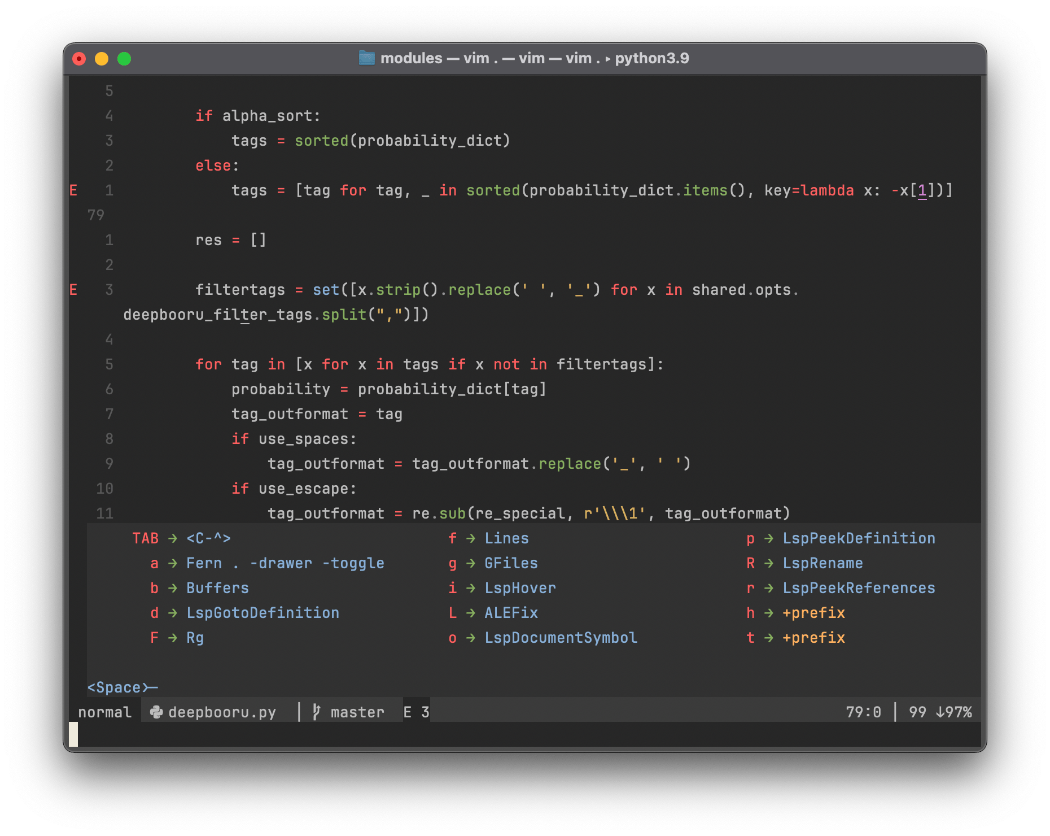Click the master branch name
Viewport: 1050px width, 836px height.
tap(358, 712)
